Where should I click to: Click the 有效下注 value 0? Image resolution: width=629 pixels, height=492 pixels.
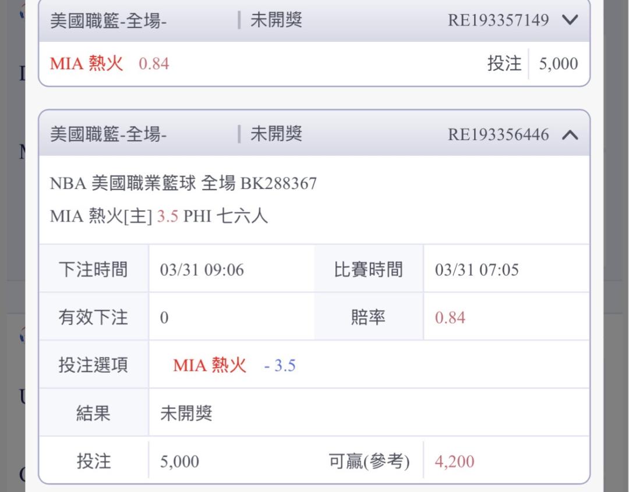[164, 318]
